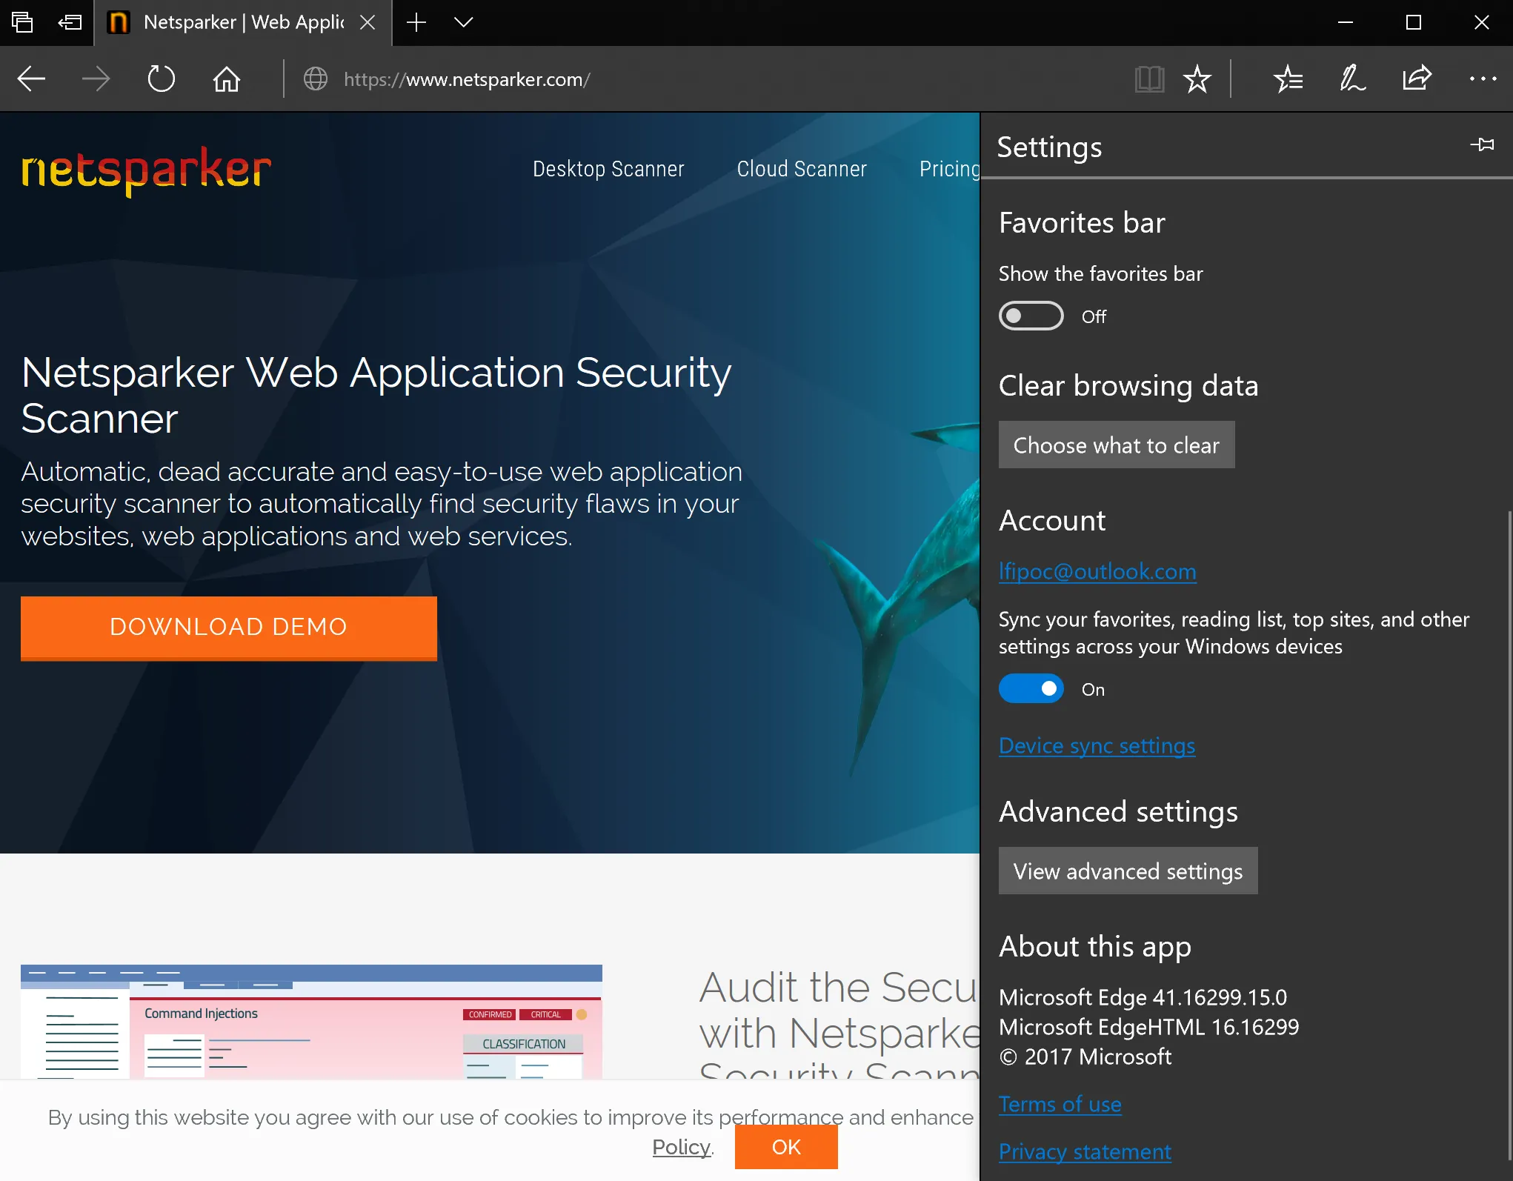Add this page to favorites with the star
Image resolution: width=1513 pixels, height=1181 pixels.
click(1197, 79)
